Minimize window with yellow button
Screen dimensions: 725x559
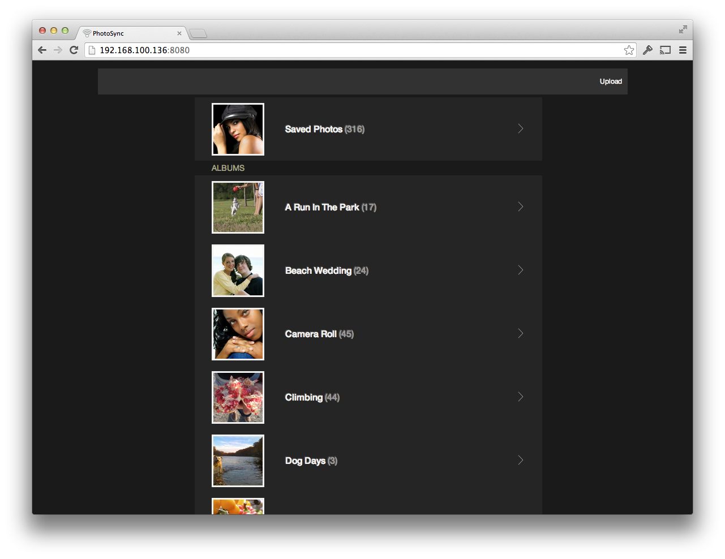tap(54, 31)
